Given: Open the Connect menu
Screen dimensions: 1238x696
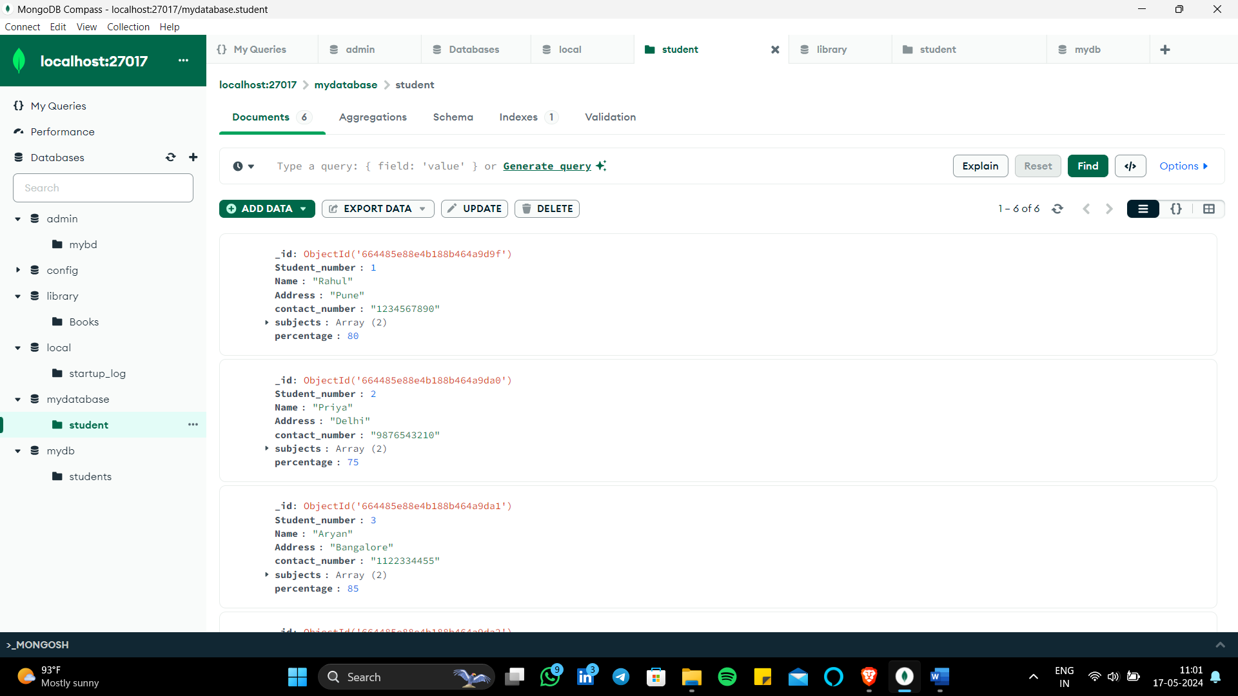Looking at the screenshot, I should pyautogui.click(x=23, y=27).
